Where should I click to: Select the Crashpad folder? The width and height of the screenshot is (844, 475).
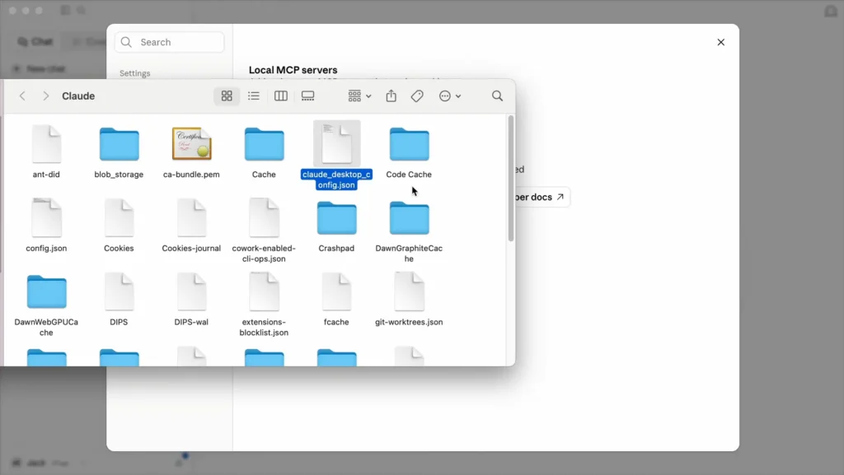[336, 226]
